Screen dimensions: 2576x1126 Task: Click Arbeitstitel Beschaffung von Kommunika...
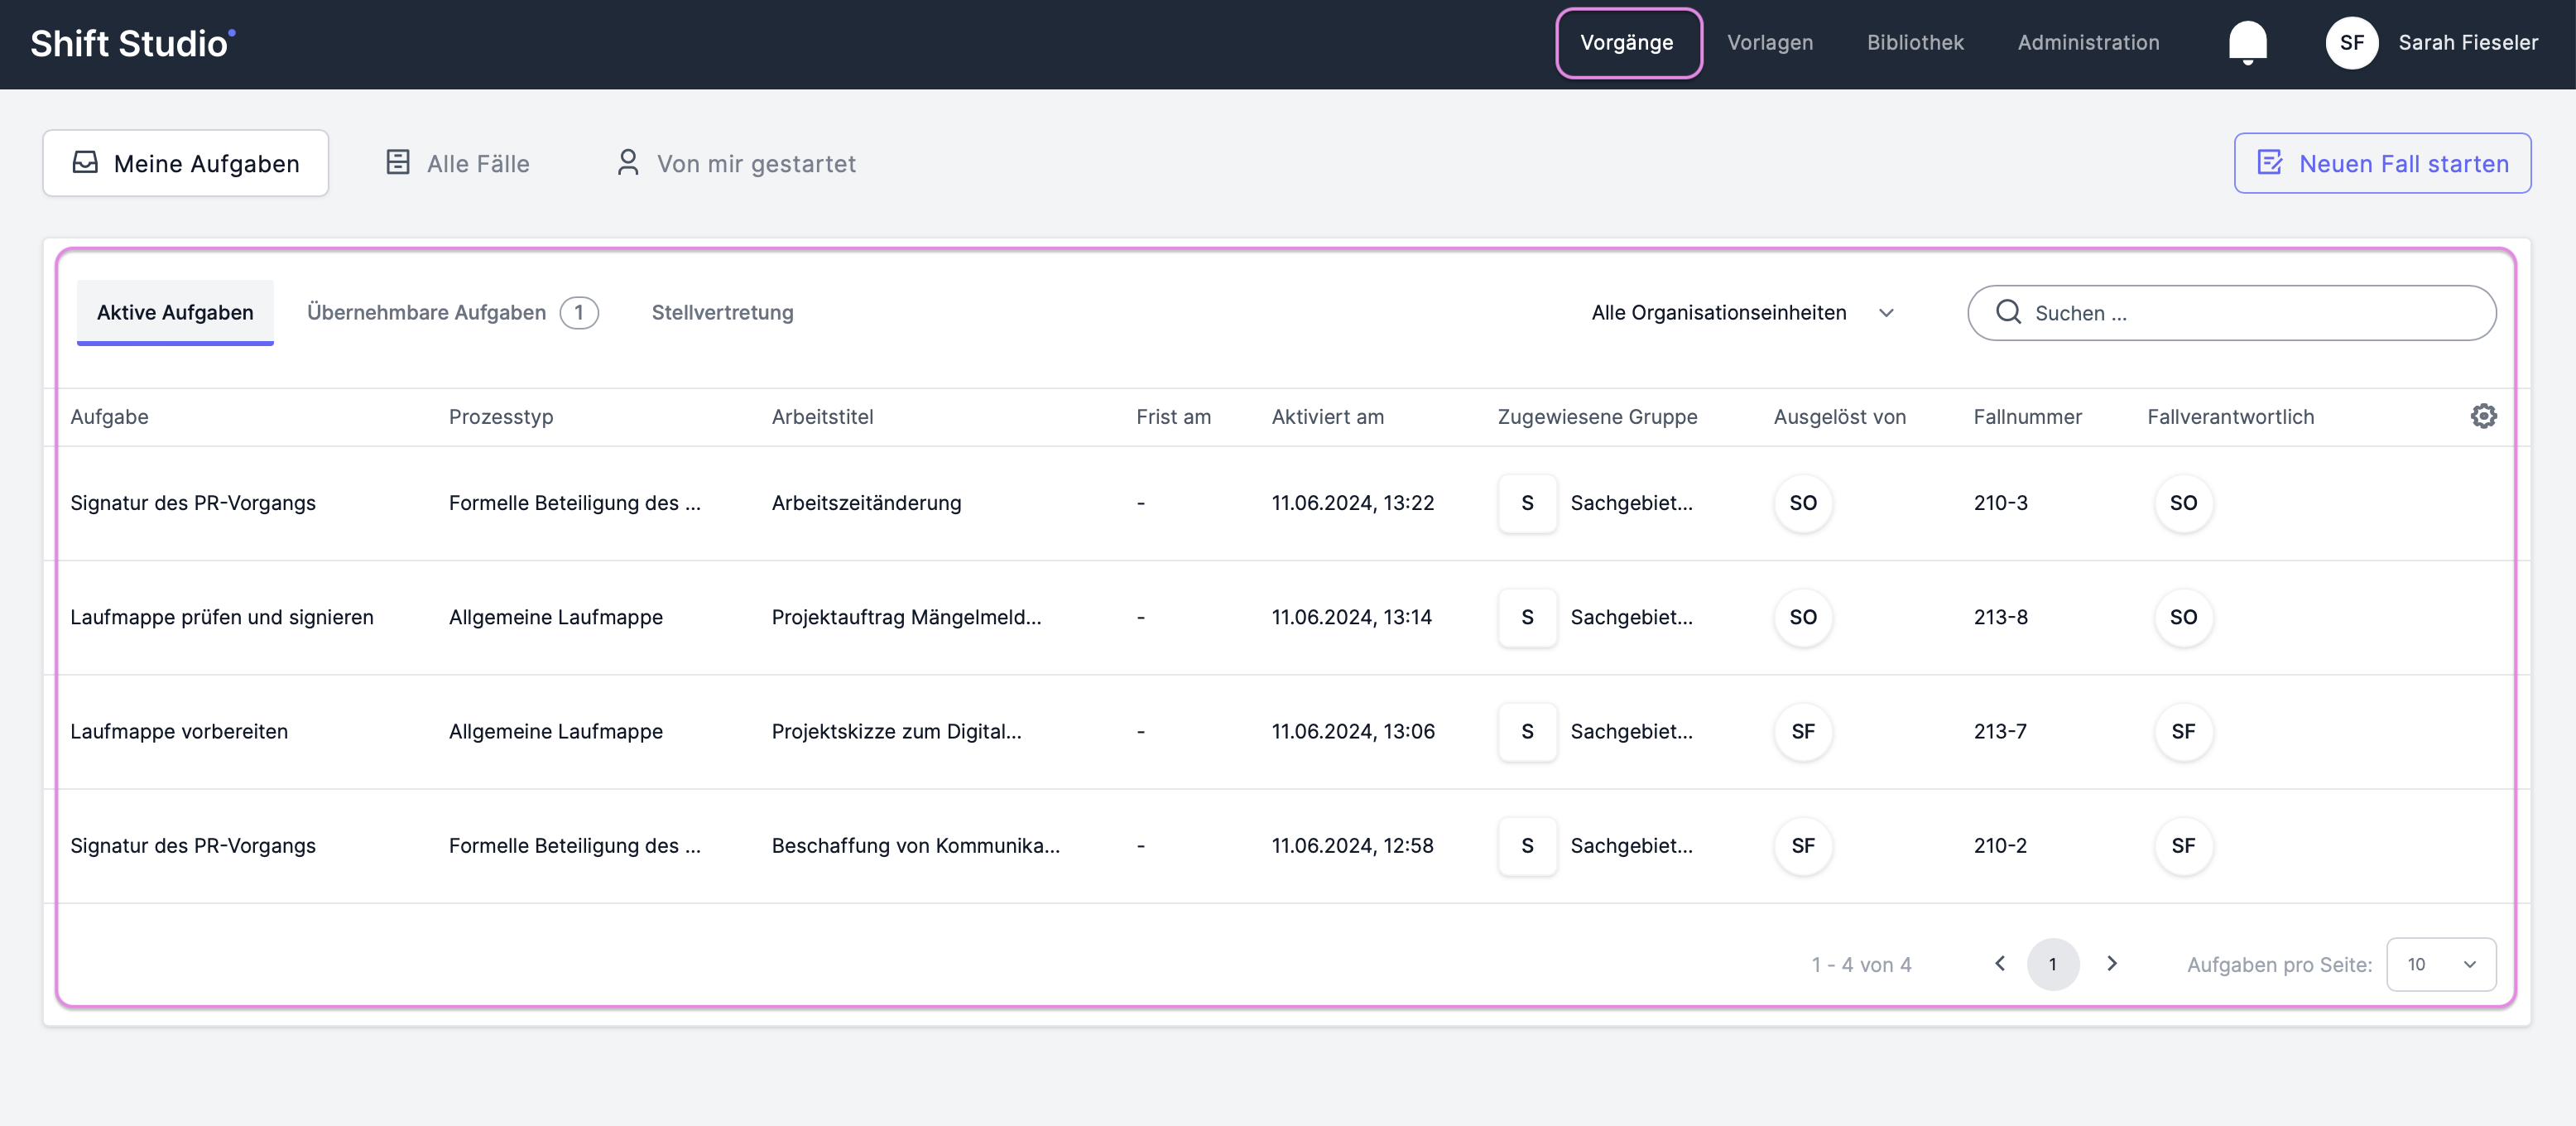click(915, 846)
